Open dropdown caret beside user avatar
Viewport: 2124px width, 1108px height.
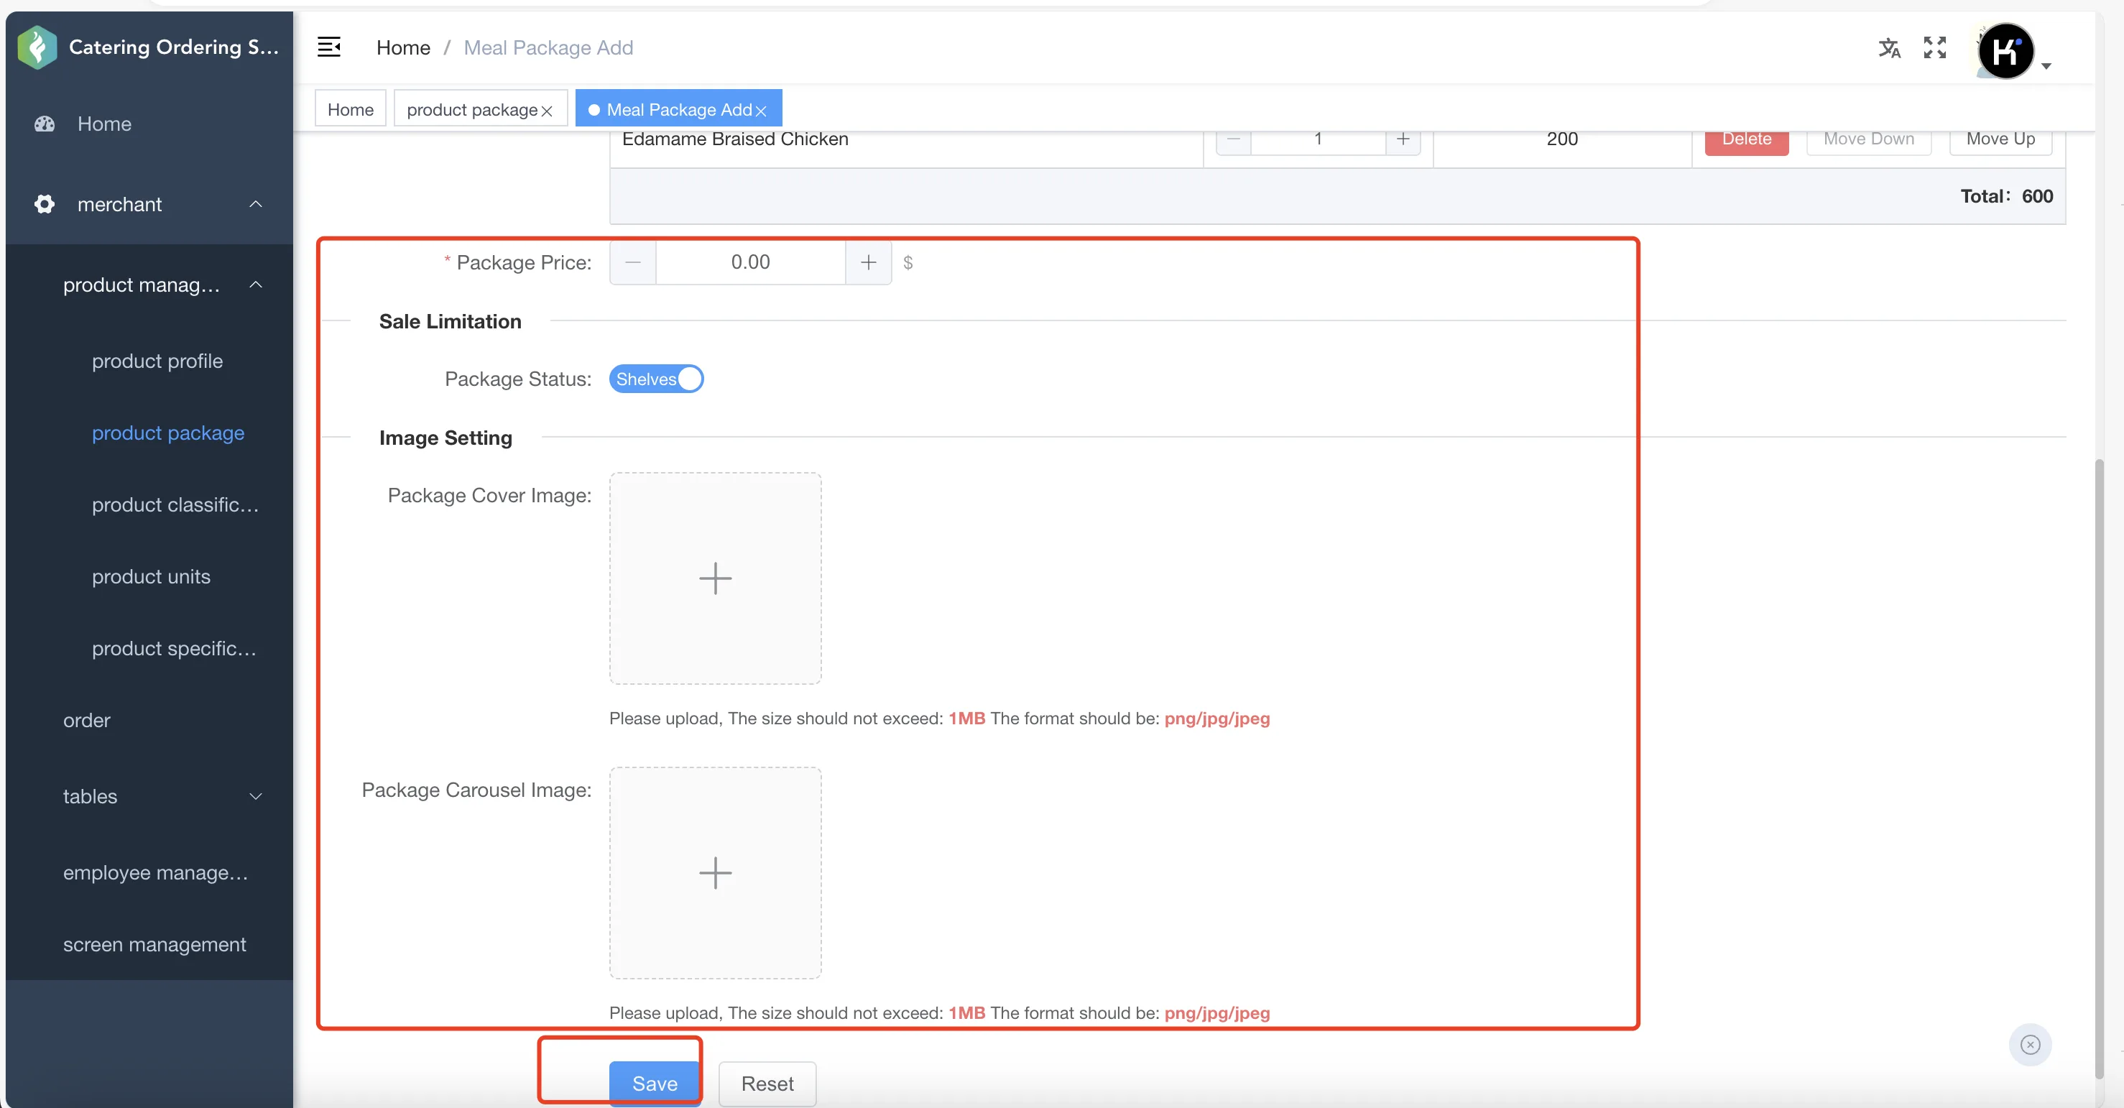point(2046,66)
